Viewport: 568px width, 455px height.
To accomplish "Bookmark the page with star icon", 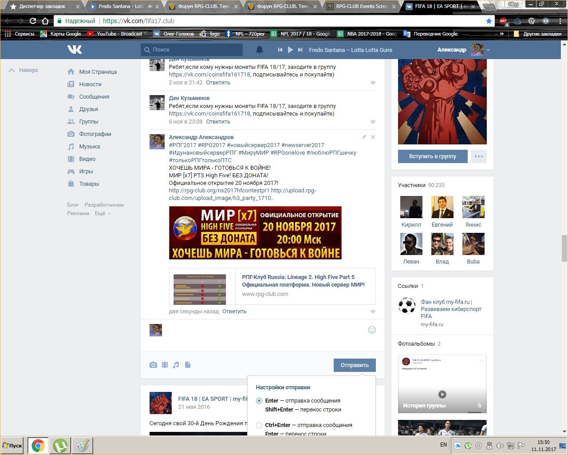I will (489, 21).
